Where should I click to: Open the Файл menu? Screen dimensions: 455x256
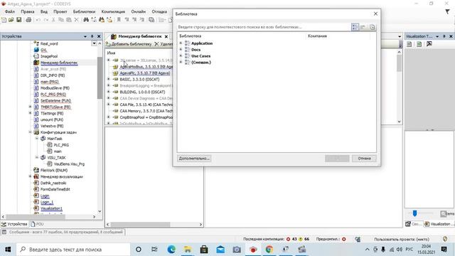[10, 11]
